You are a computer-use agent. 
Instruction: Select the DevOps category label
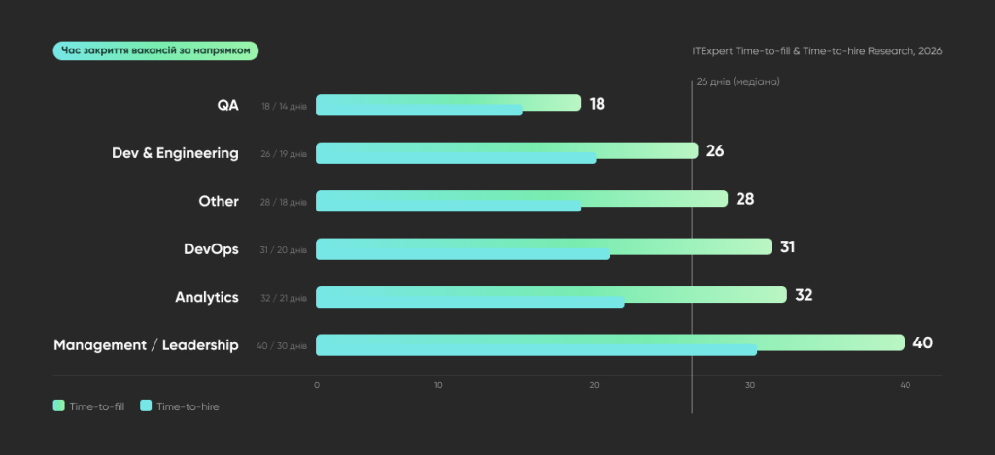point(211,249)
